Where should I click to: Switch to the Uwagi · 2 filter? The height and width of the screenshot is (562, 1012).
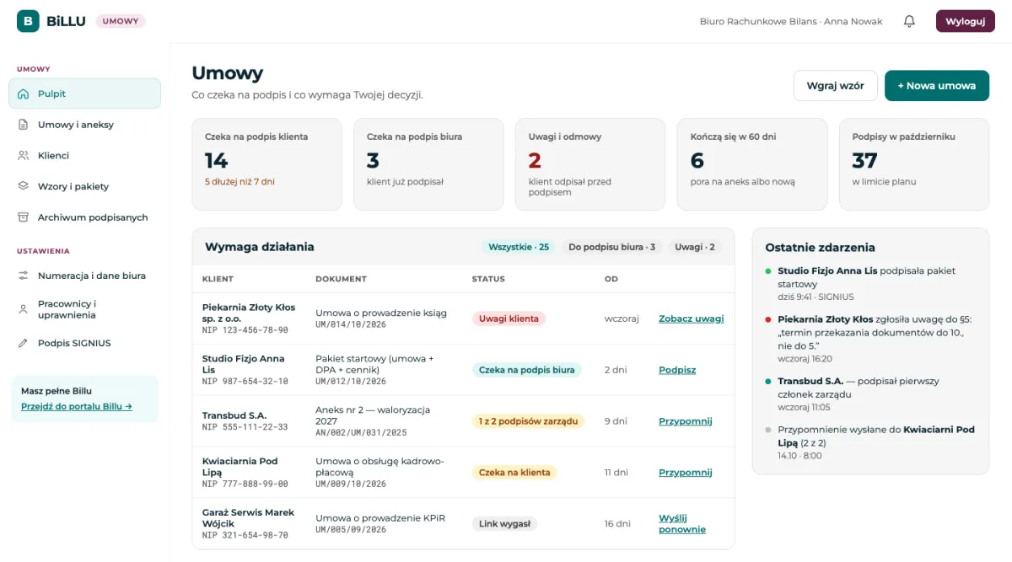[695, 247]
